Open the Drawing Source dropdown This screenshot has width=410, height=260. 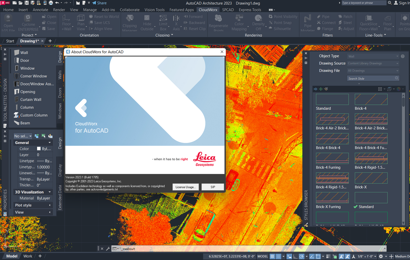[x=373, y=63]
